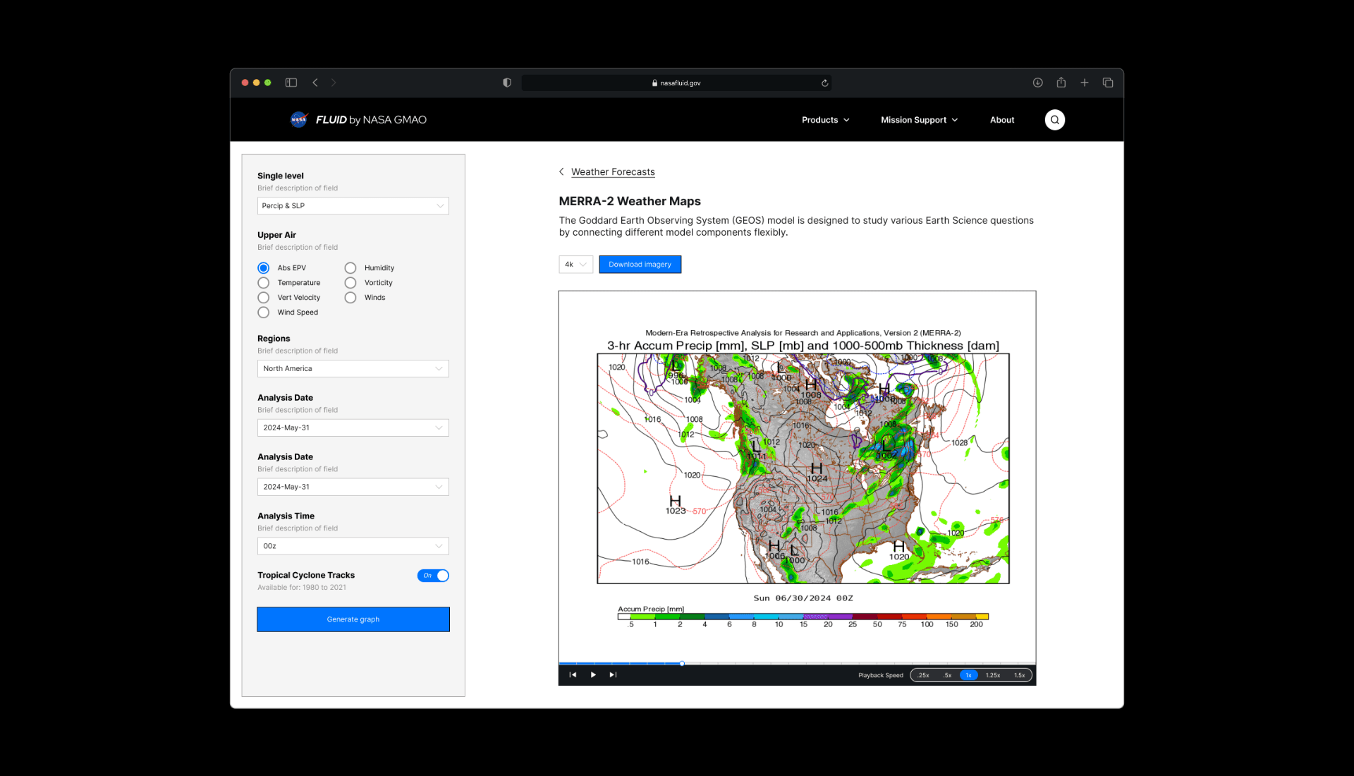The width and height of the screenshot is (1354, 776).
Task: Turn off Tropical Cyclone Tracks toggle
Action: pos(433,576)
